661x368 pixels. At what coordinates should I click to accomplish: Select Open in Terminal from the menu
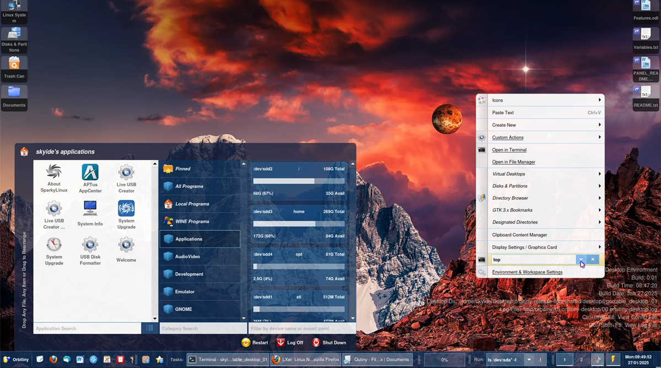[509, 149]
